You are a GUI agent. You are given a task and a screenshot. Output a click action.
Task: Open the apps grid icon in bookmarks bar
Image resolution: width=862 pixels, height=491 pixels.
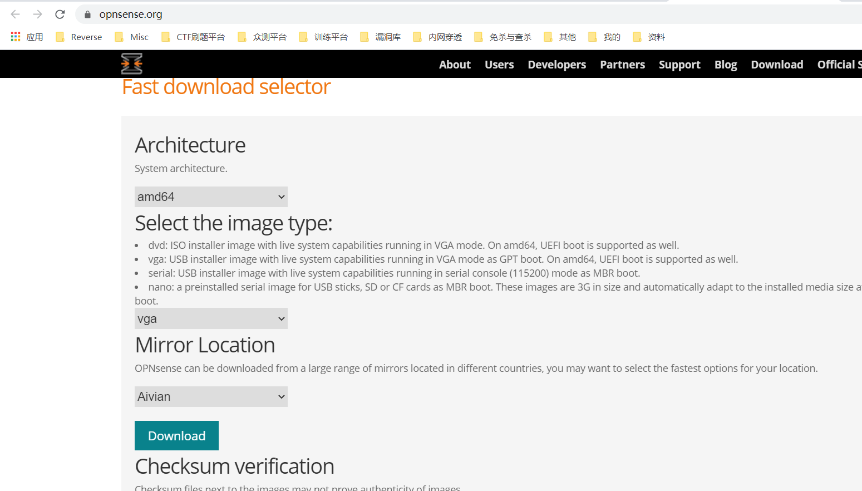point(16,37)
